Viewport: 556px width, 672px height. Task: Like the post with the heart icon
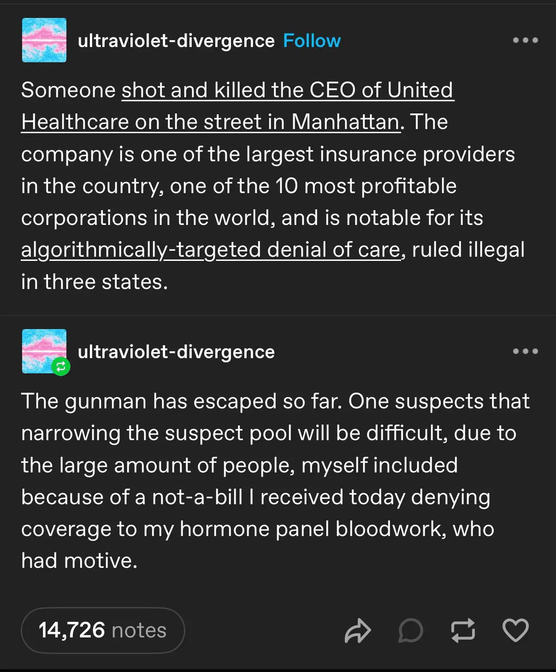tap(515, 631)
